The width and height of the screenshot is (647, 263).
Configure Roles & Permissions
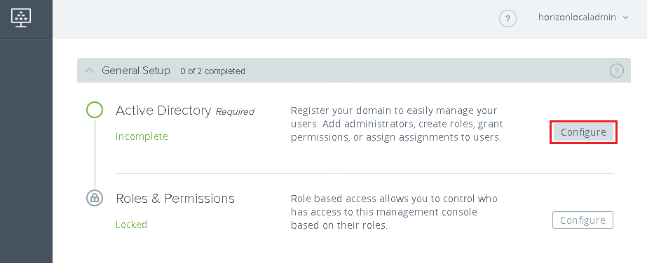point(583,220)
